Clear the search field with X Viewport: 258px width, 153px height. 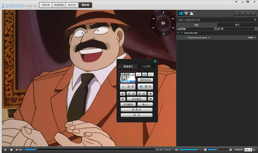tap(255, 20)
